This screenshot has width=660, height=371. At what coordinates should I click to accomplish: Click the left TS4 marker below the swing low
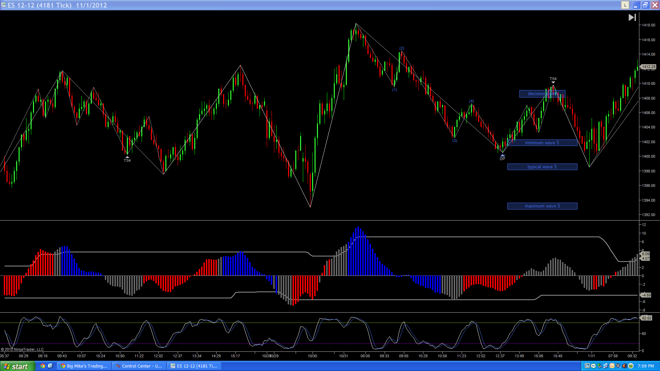point(127,160)
